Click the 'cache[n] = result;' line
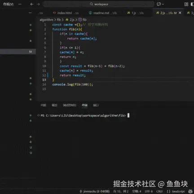194x194 pixels. [76, 71]
